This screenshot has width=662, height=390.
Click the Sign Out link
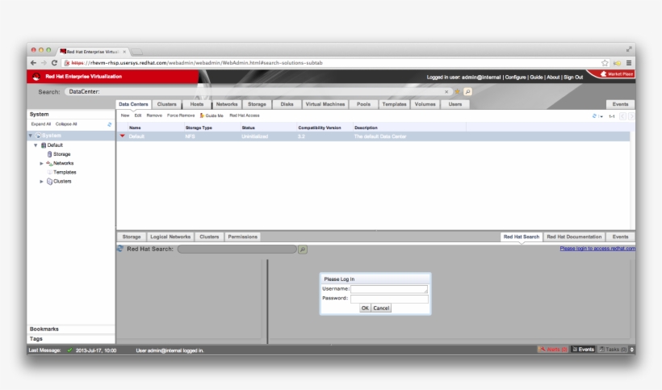coord(573,78)
